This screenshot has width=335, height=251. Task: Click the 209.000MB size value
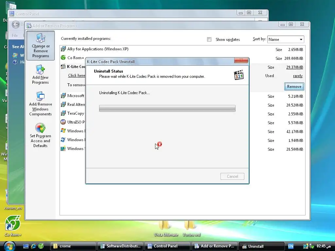pos(294,58)
